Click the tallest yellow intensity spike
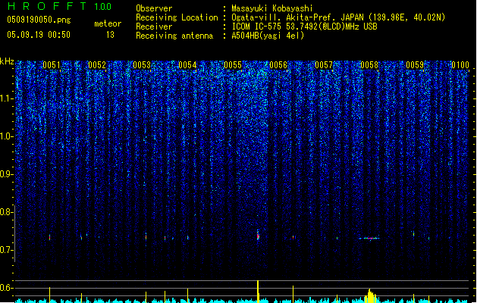The height and width of the screenshot is (303, 477). point(258,292)
